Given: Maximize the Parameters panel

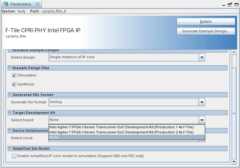Looking at the screenshot, I should (236, 4).
